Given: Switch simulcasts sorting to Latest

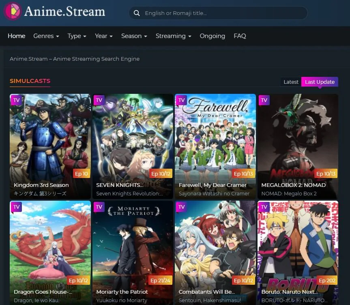Looking at the screenshot, I should click(x=291, y=82).
